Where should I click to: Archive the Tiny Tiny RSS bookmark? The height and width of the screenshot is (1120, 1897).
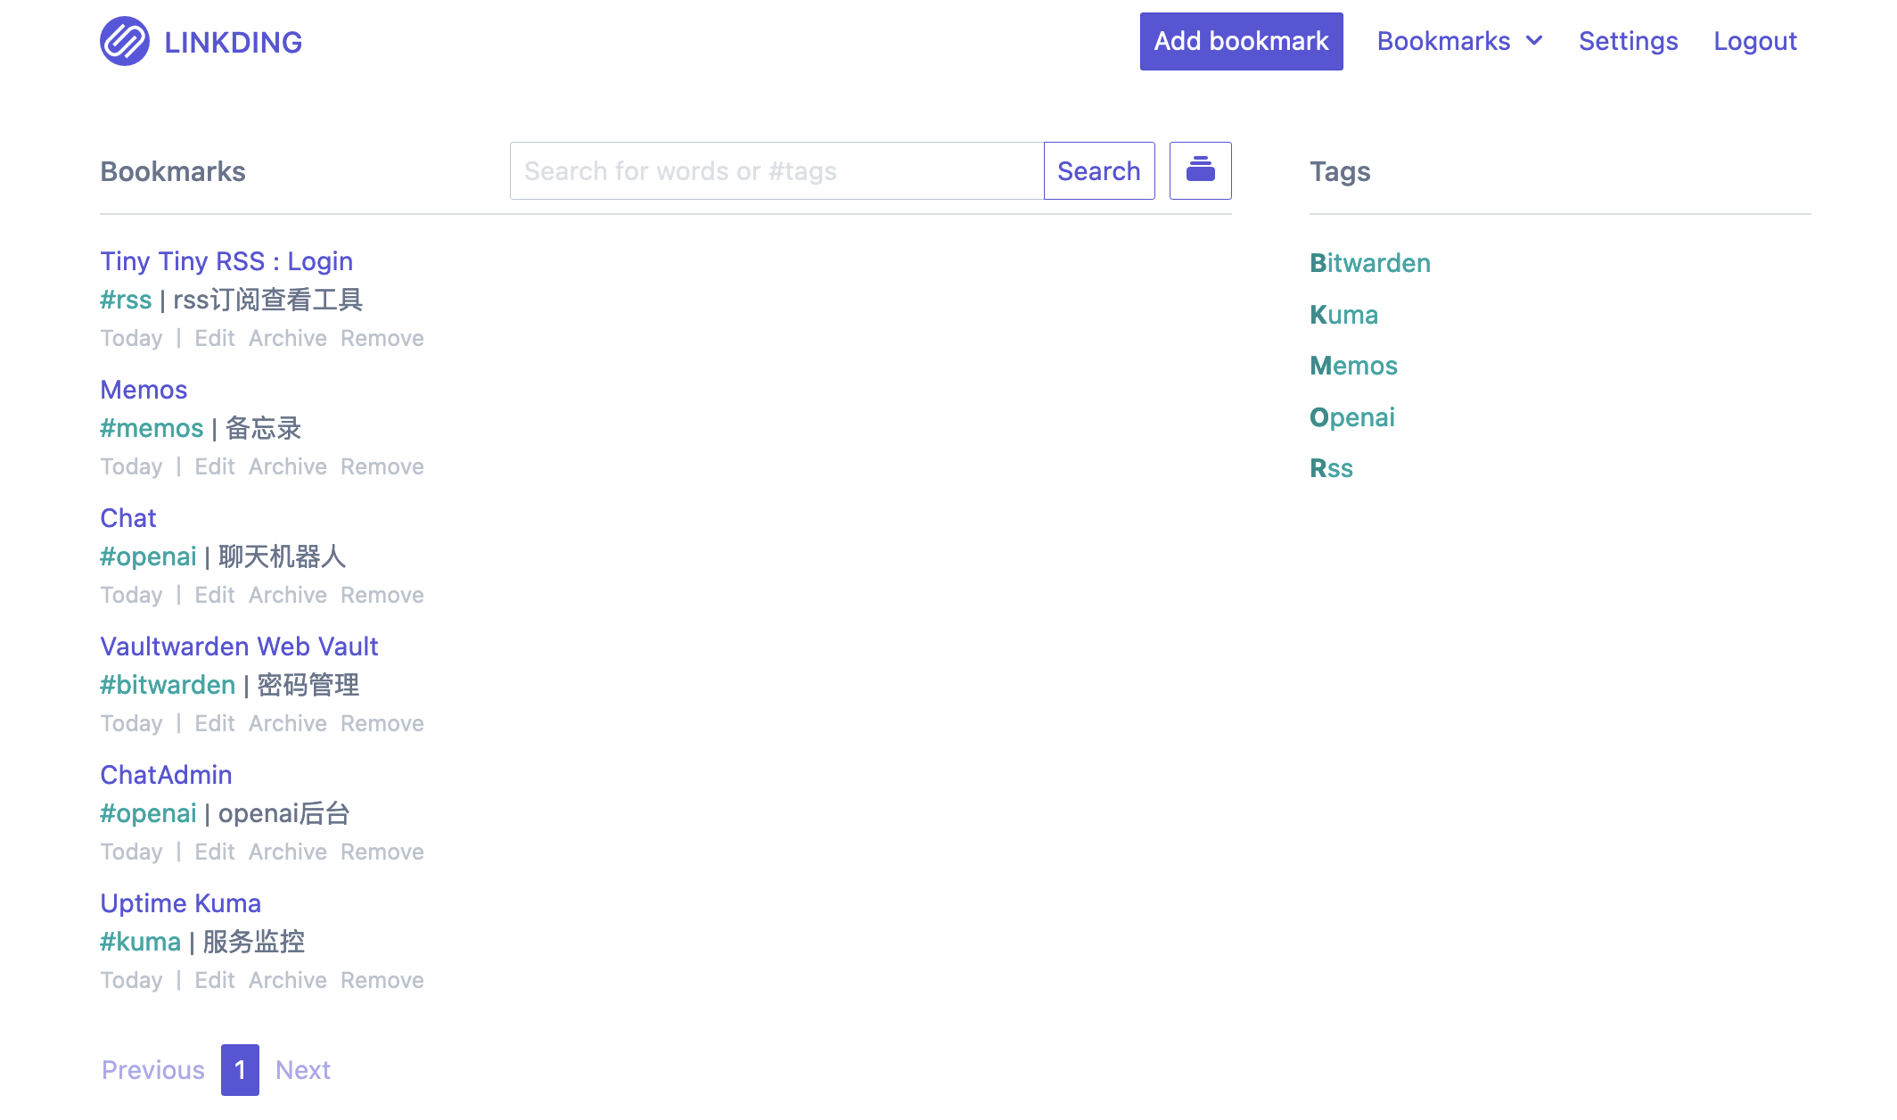[288, 339]
